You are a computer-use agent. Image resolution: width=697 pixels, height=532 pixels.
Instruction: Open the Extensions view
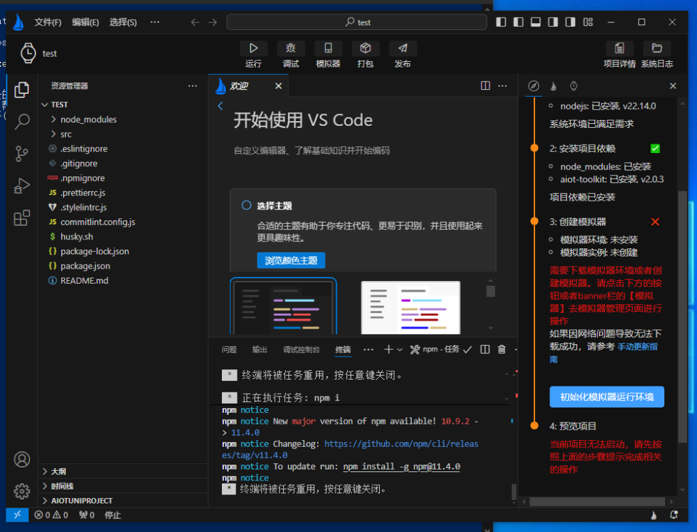pos(22,218)
